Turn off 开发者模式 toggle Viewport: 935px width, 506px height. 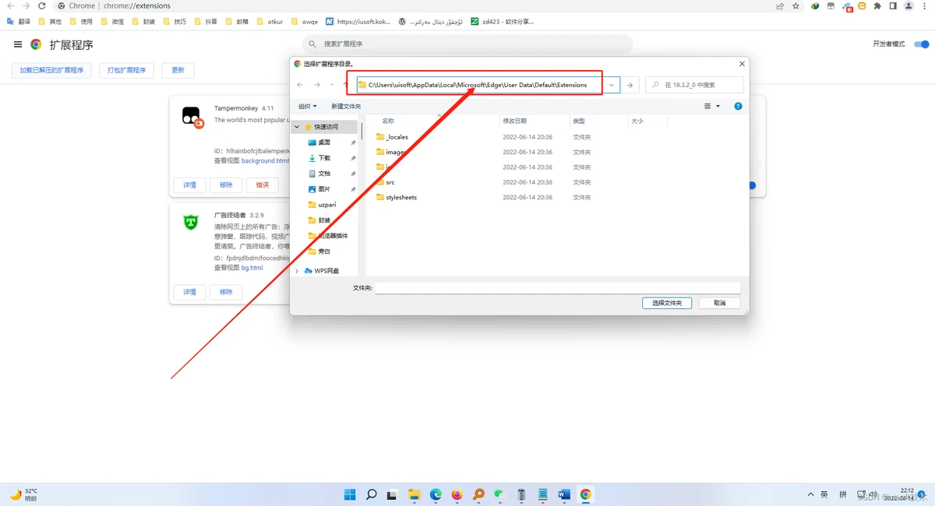click(922, 44)
